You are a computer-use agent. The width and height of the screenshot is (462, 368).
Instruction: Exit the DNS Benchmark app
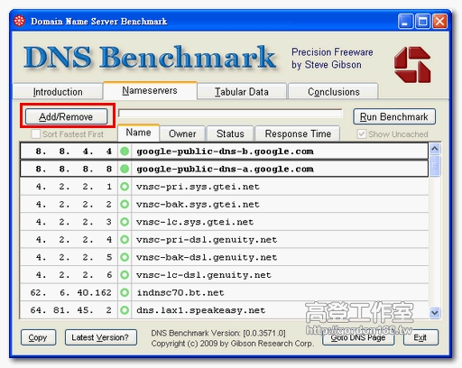[x=420, y=337]
